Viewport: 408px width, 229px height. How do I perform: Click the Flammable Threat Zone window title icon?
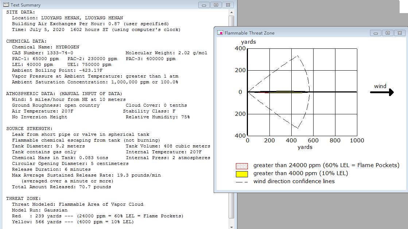pyautogui.click(x=220, y=33)
